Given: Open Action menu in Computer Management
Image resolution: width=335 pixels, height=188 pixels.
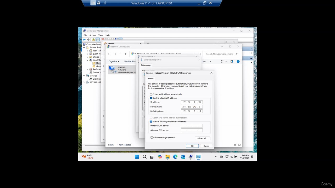Looking at the screenshot, I should [92, 35].
